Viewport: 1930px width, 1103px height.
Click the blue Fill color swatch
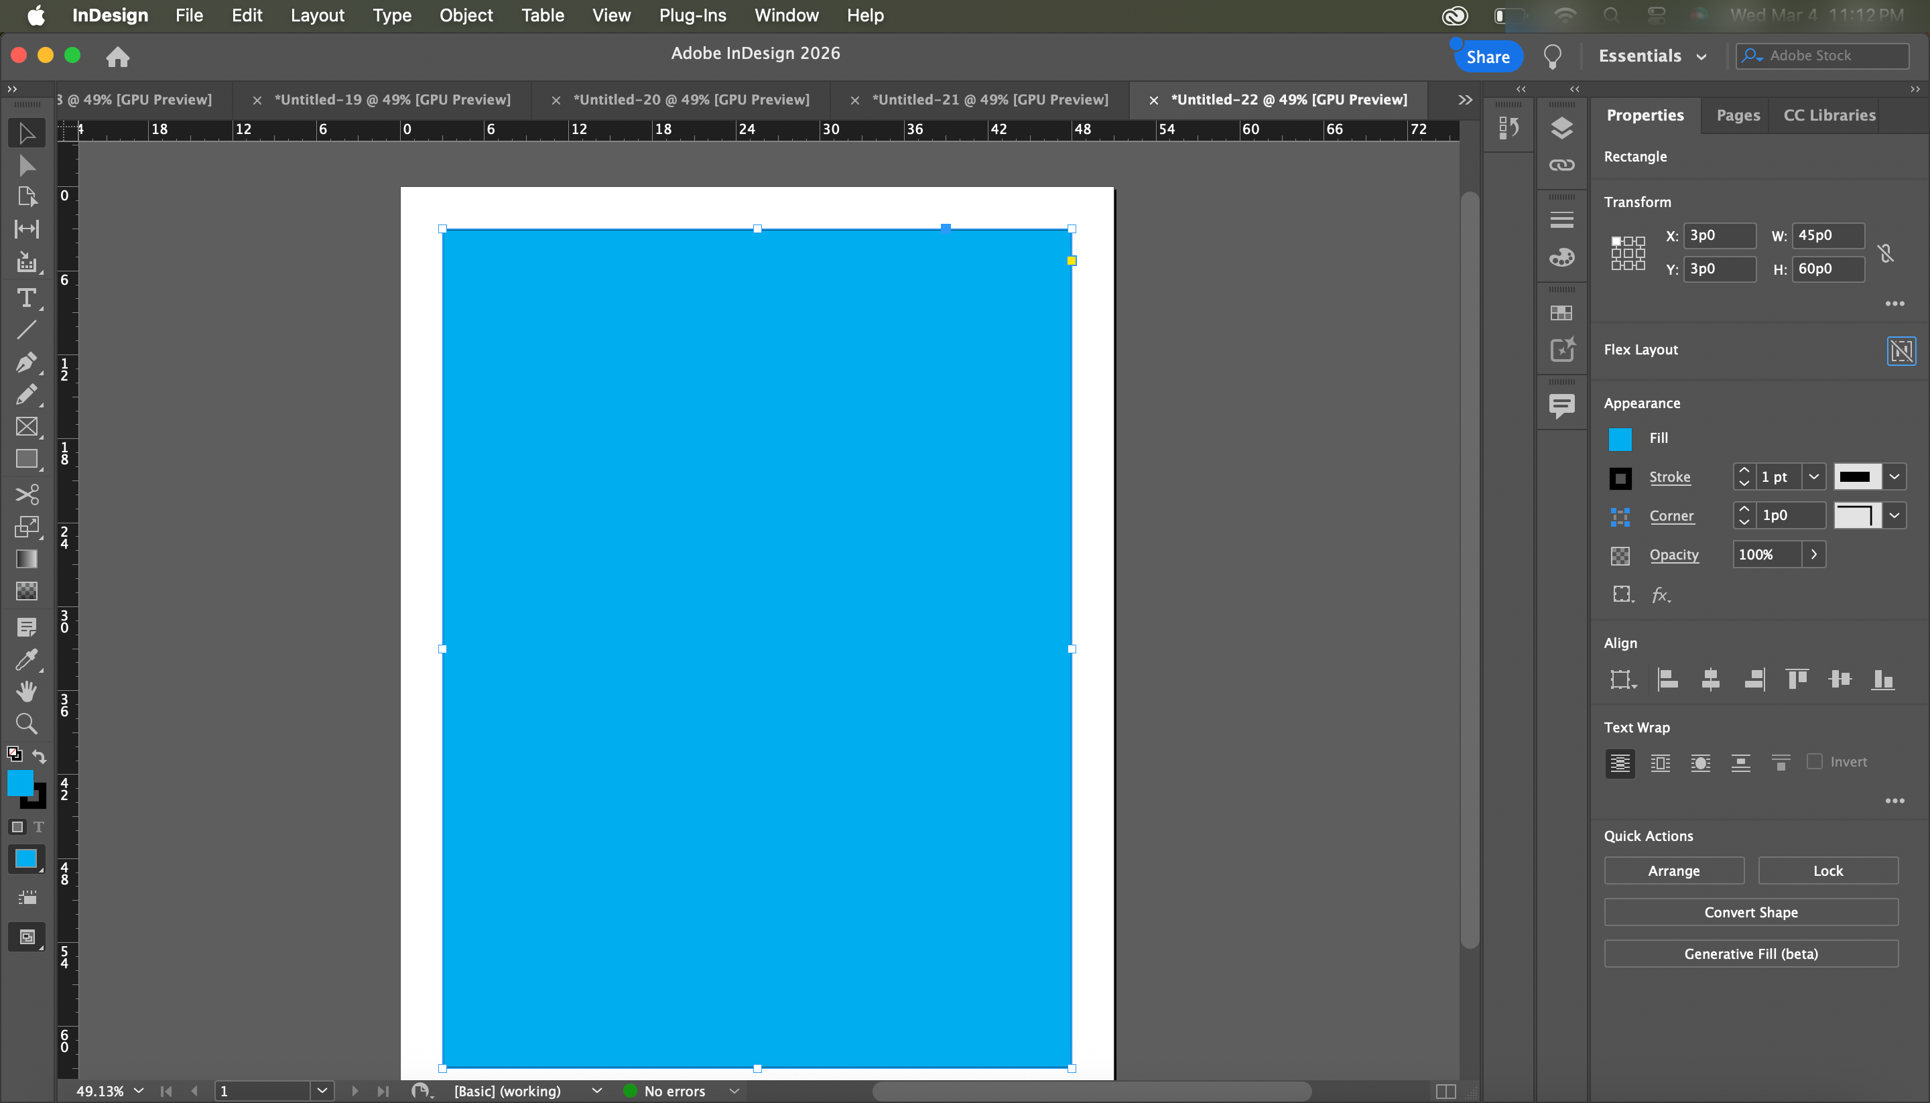[x=1620, y=439]
